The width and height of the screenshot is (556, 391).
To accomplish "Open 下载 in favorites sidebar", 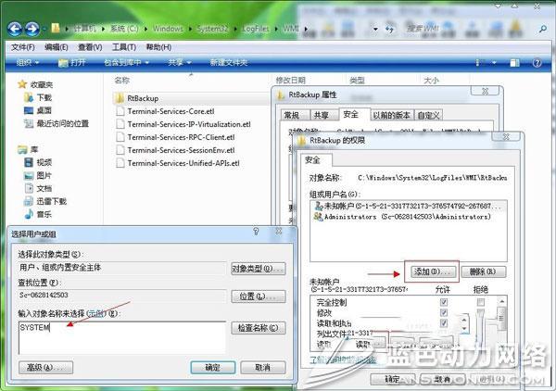I will [44, 96].
